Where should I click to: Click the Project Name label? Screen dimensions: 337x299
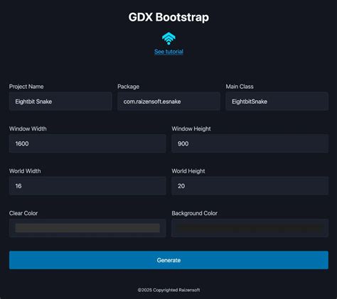coord(26,87)
